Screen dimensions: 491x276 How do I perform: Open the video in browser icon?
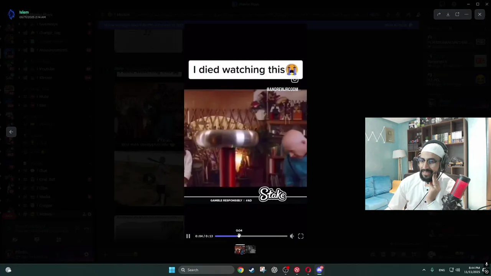457,15
